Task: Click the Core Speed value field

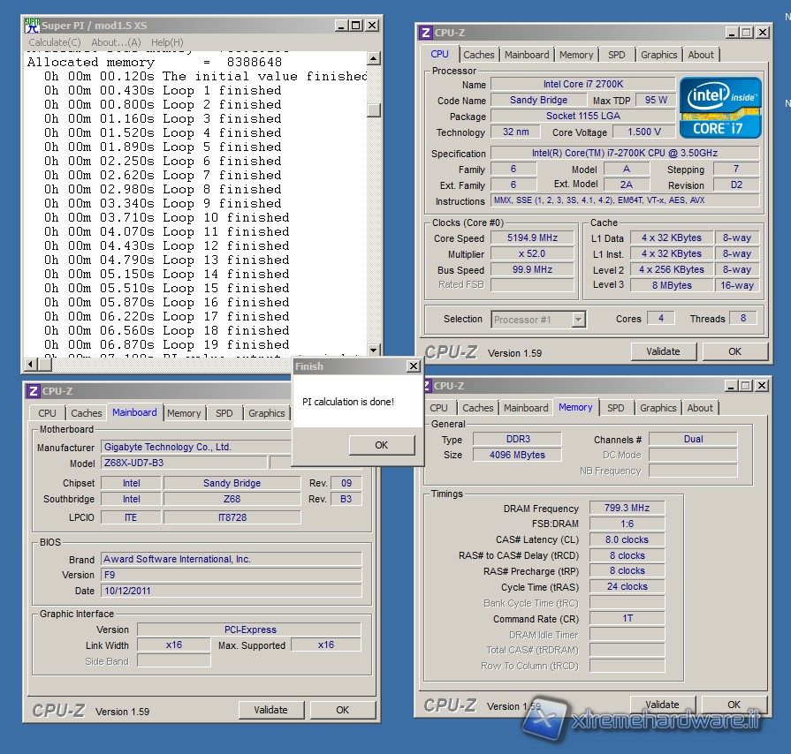Action: [533, 238]
